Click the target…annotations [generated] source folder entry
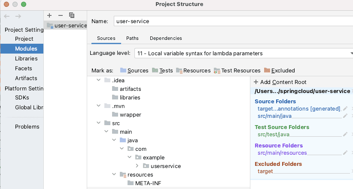The width and height of the screenshot is (353, 189). tap(299, 109)
